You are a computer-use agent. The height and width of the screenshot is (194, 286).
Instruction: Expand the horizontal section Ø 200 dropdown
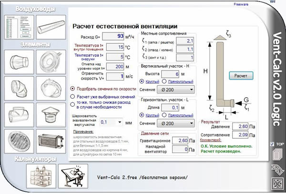click(x=176, y=123)
